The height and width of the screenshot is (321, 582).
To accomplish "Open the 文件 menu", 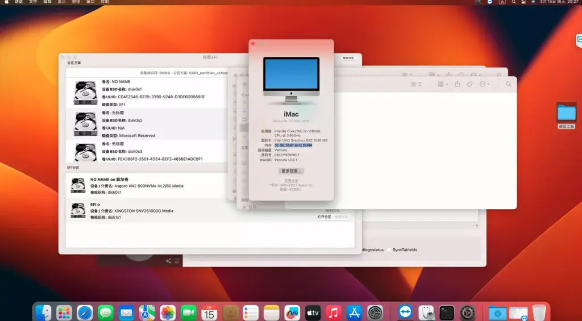I will (33, 2).
